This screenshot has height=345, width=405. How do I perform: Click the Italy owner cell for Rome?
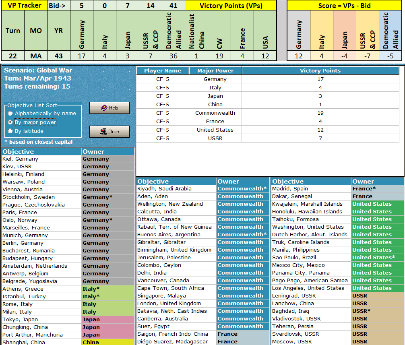click(108, 304)
